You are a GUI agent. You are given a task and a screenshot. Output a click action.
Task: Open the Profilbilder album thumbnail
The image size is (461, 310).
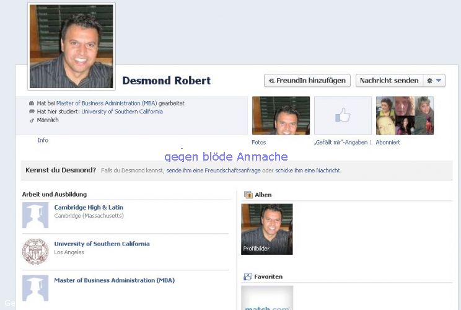266,229
